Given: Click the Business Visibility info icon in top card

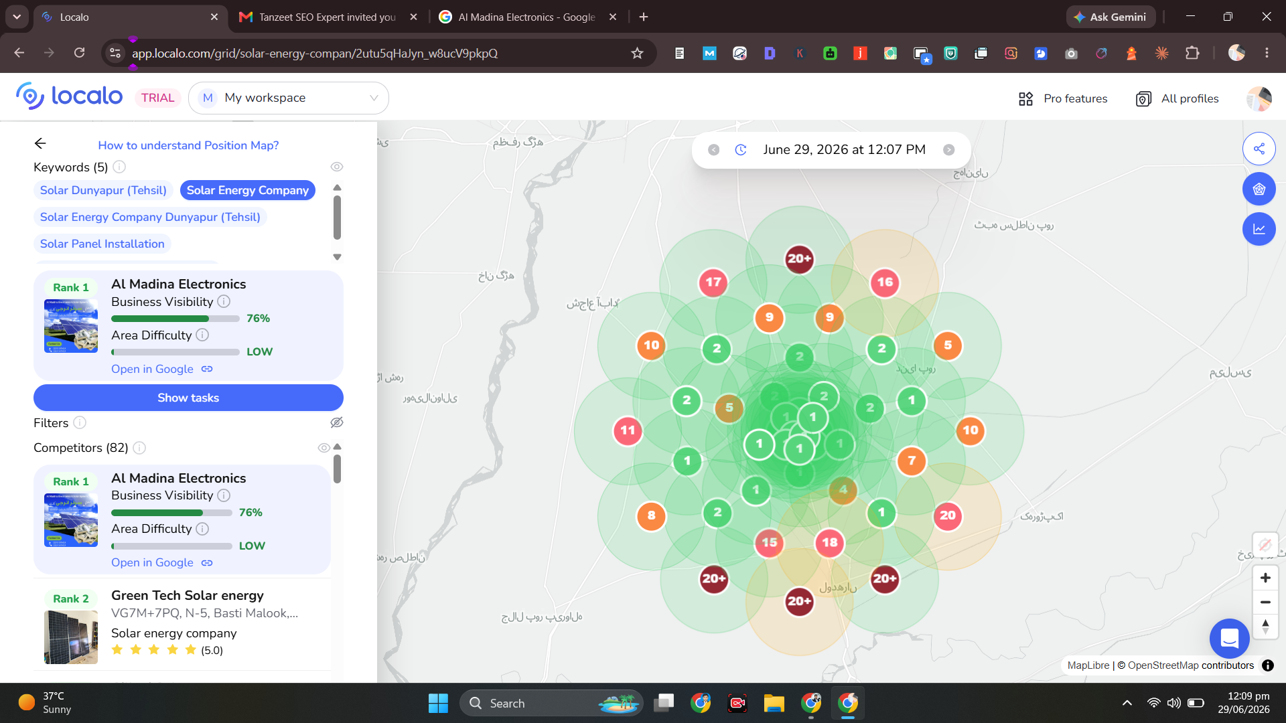Looking at the screenshot, I should coord(224,302).
